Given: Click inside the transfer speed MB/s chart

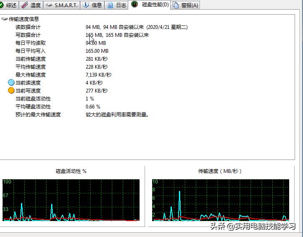Looking at the screenshot, I should pos(220,200).
